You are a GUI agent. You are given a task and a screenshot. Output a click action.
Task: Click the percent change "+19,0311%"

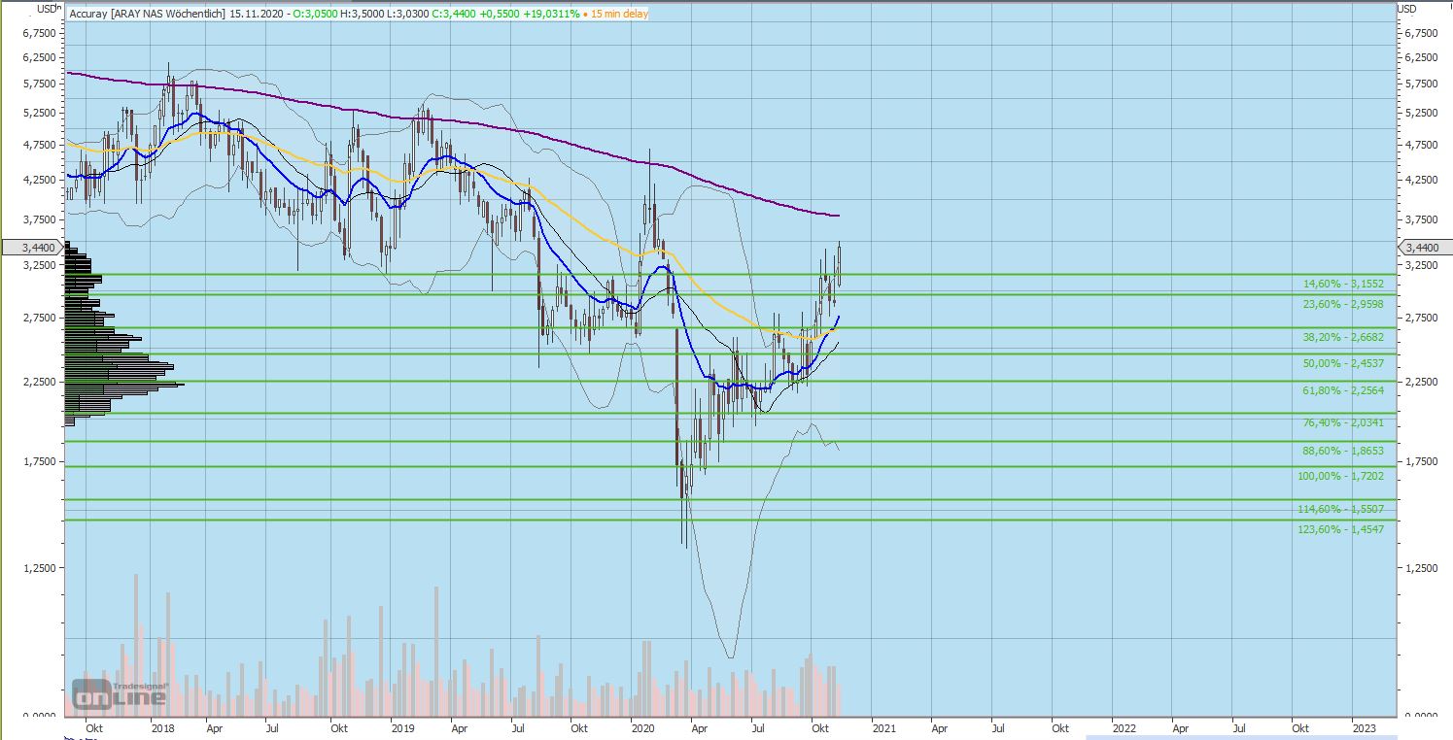coord(552,14)
